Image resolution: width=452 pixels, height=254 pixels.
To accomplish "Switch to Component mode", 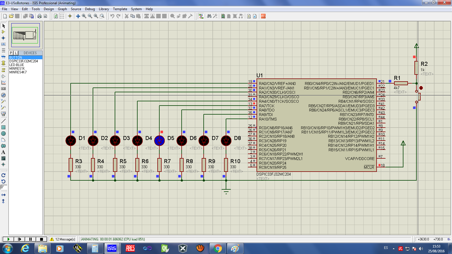I will coord(3,32).
